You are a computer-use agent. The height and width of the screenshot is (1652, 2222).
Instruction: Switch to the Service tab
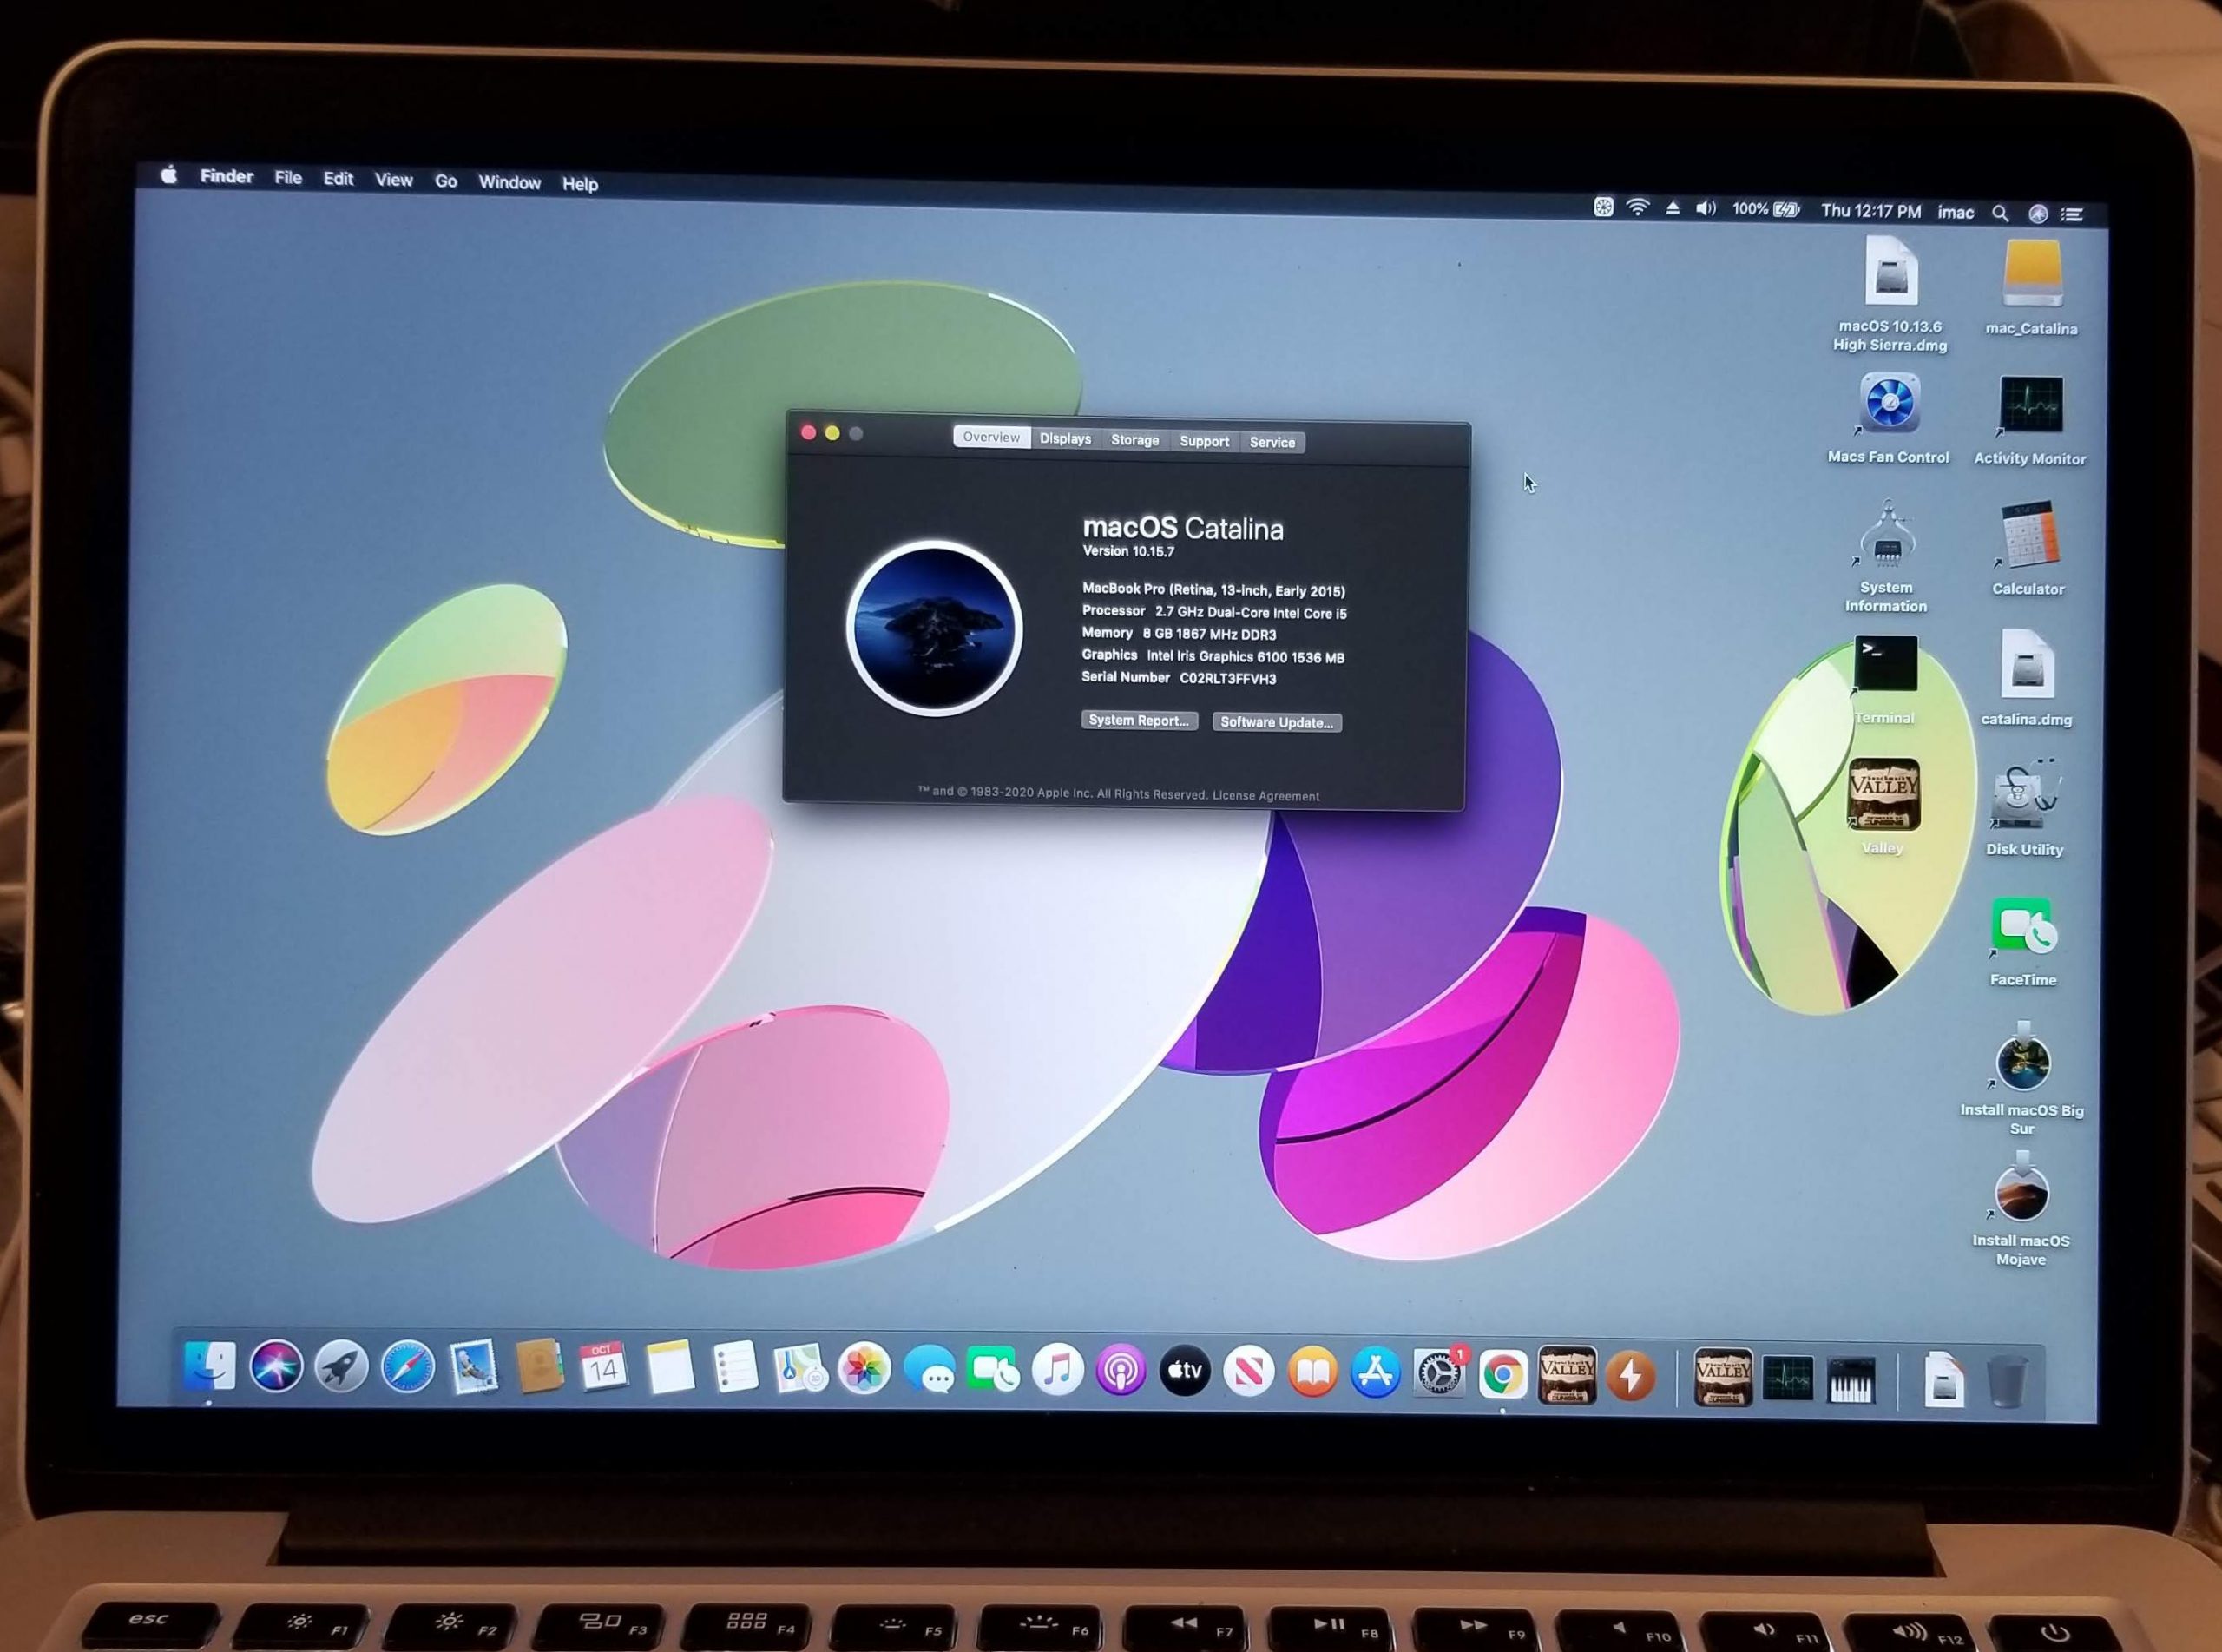tap(1272, 442)
